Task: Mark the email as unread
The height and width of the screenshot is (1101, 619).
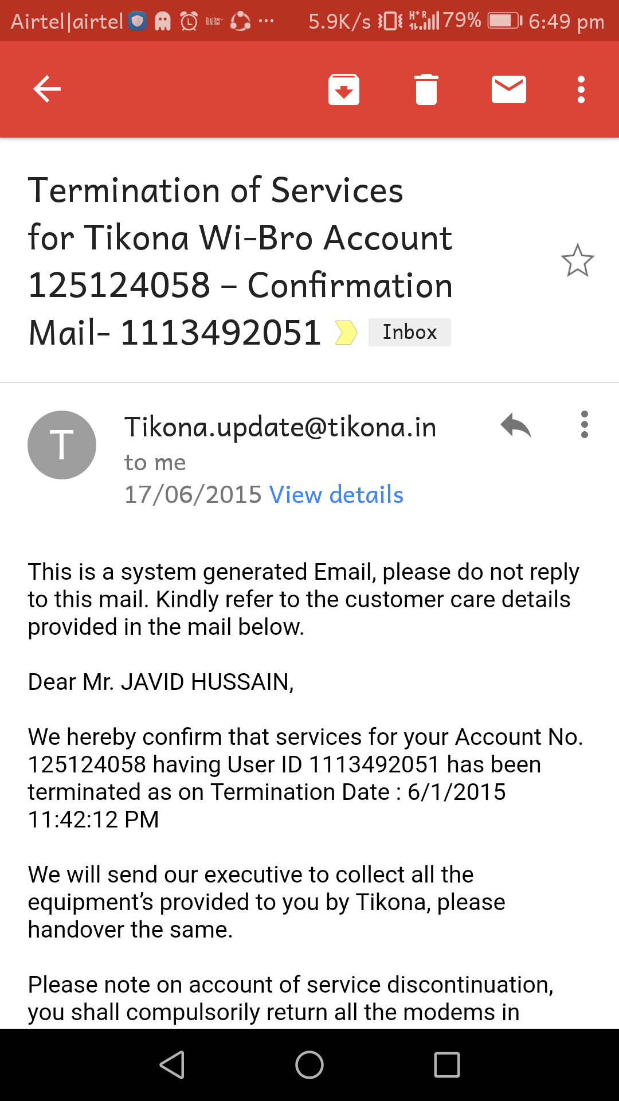Action: (x=509, y=89)
